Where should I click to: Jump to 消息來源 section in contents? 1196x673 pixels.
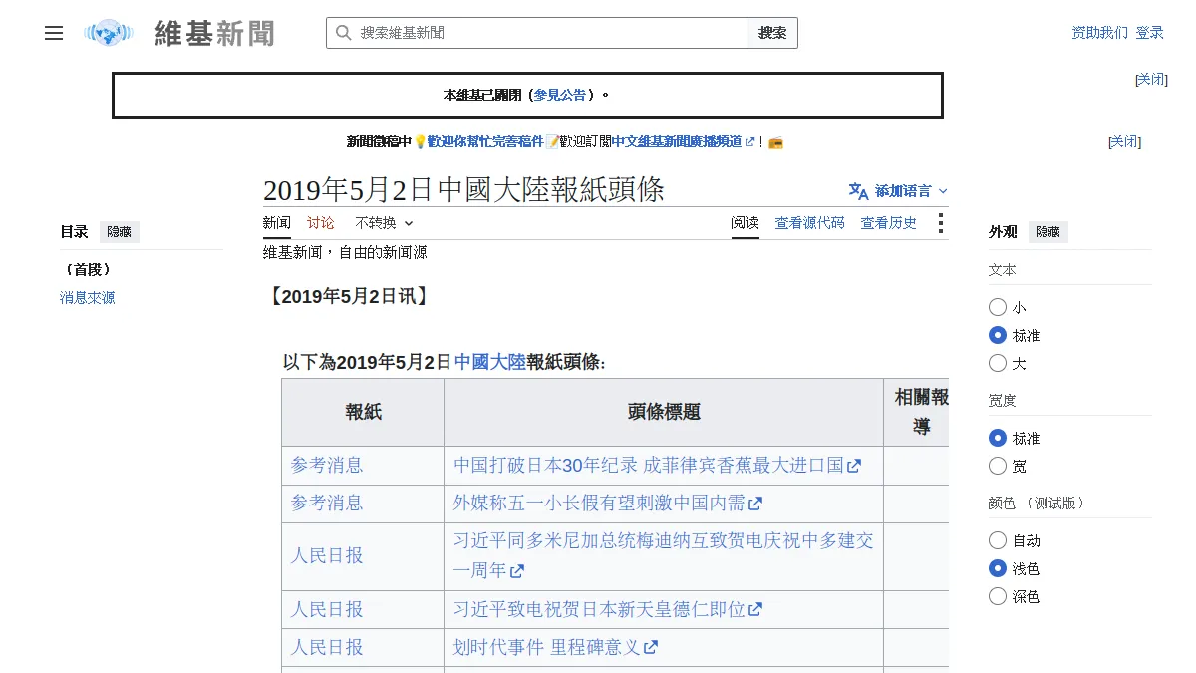(88, 297)
